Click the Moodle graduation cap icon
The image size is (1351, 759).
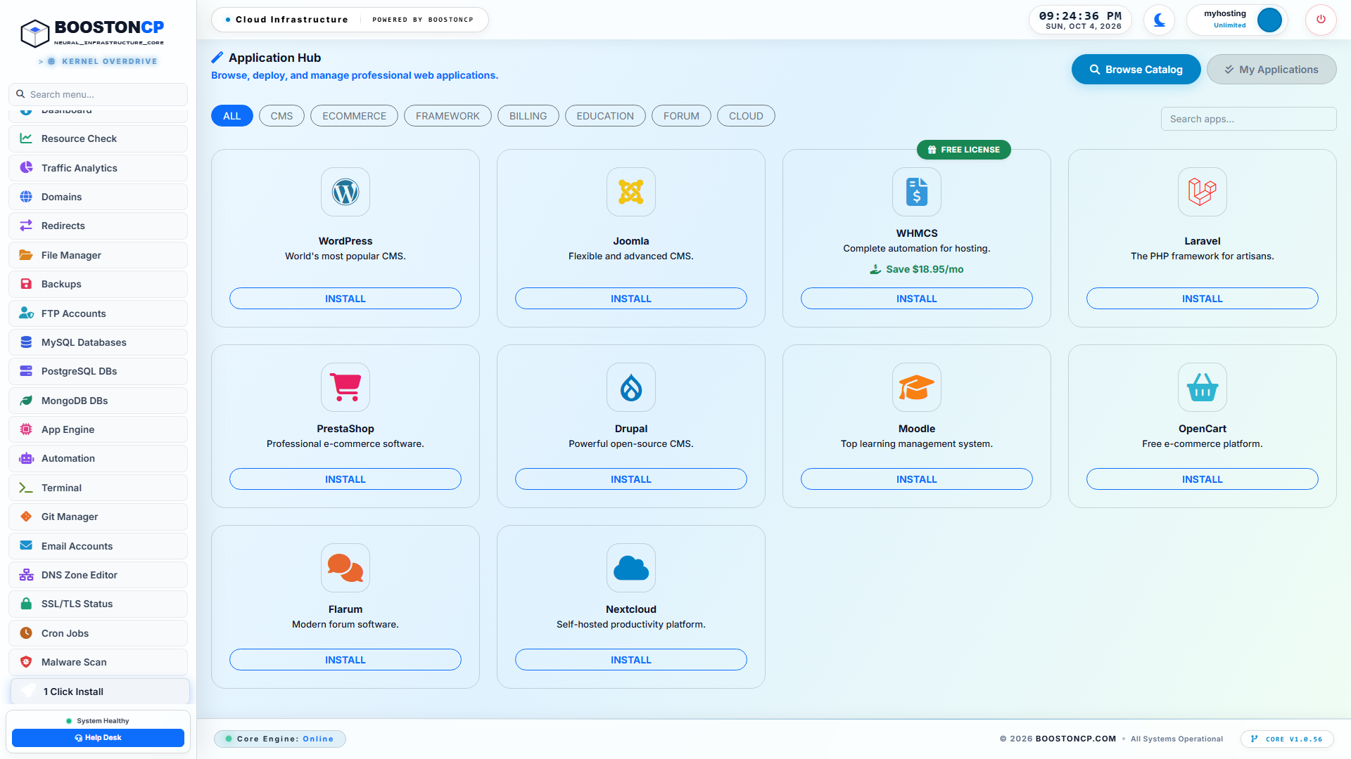click(x=917, y=387)
